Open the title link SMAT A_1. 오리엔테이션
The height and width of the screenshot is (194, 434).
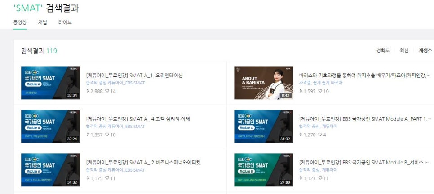point(134,76)
